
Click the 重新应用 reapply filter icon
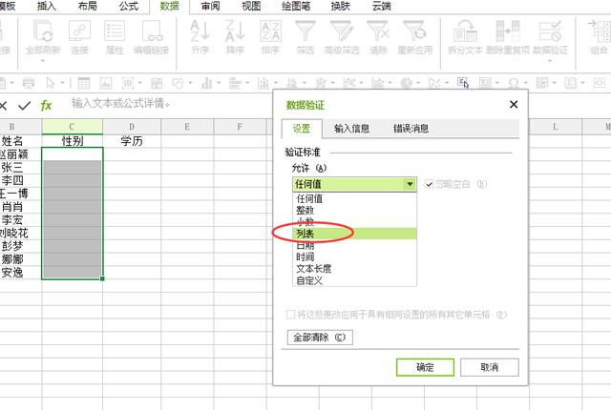click(414, 31)
